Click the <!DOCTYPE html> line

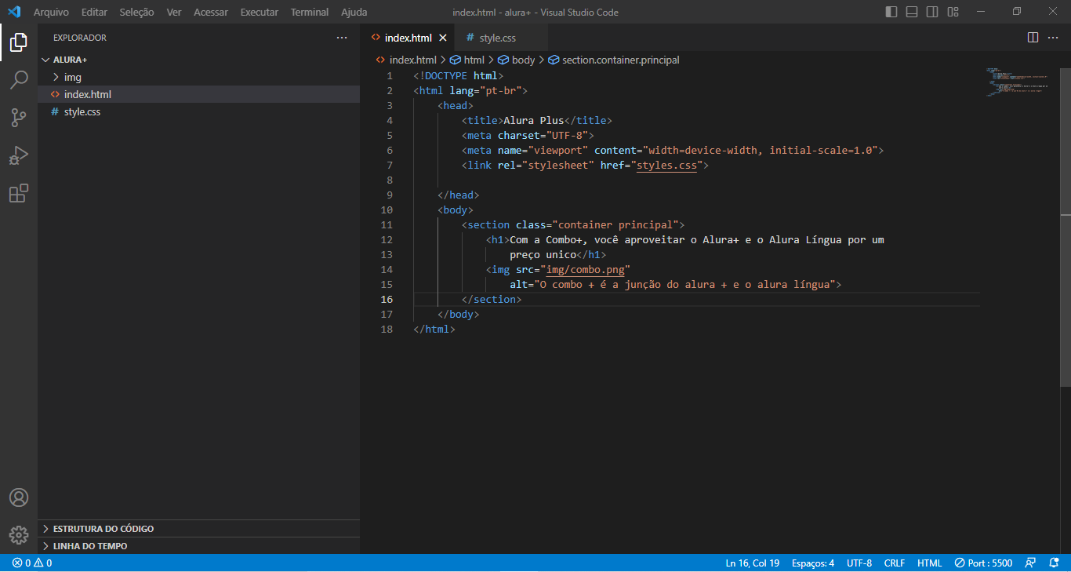pyautogui.click(x=459, y=76)
